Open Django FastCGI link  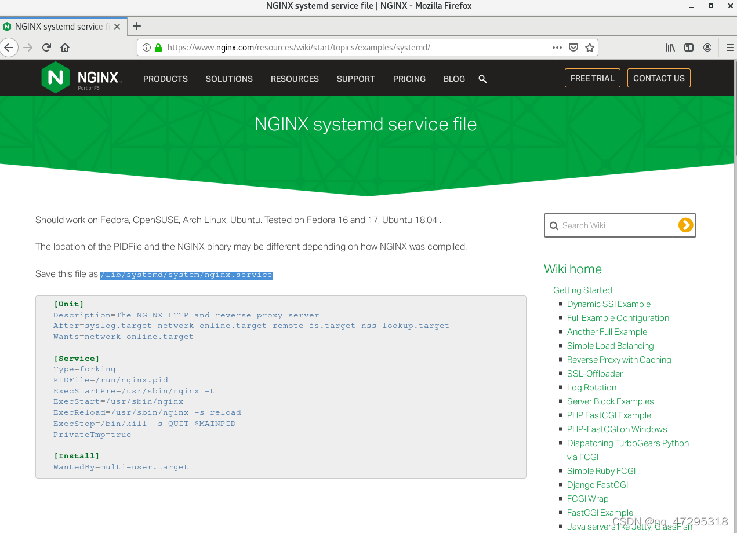[x=597, y=485]
